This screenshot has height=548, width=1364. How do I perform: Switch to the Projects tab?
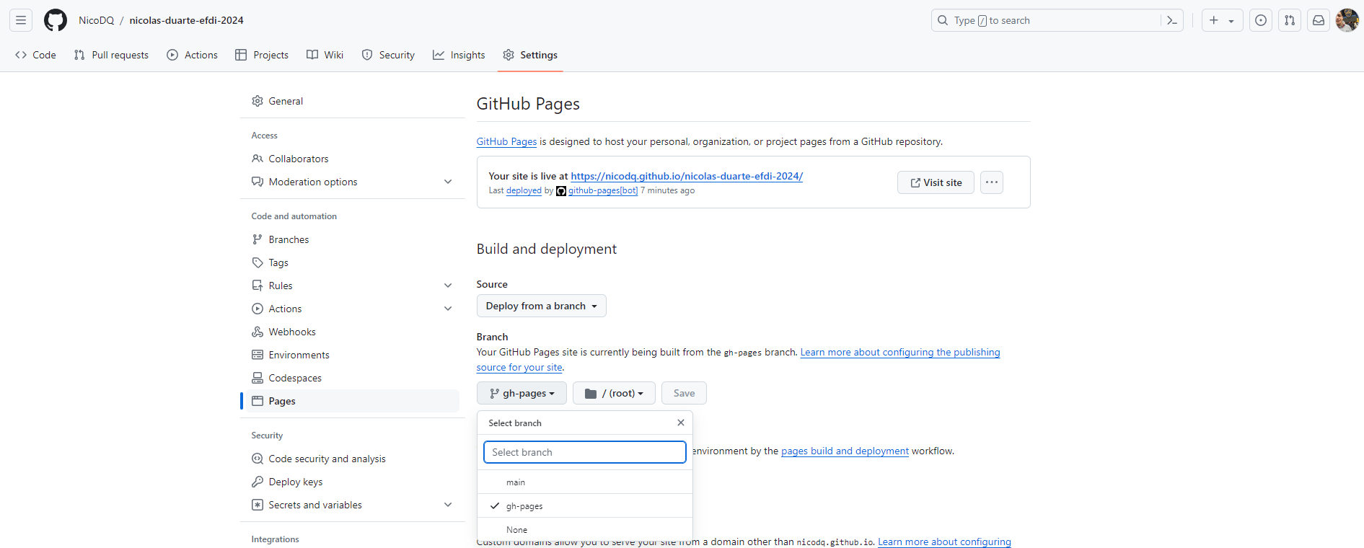pyautogui.click(x=262, y=55)
